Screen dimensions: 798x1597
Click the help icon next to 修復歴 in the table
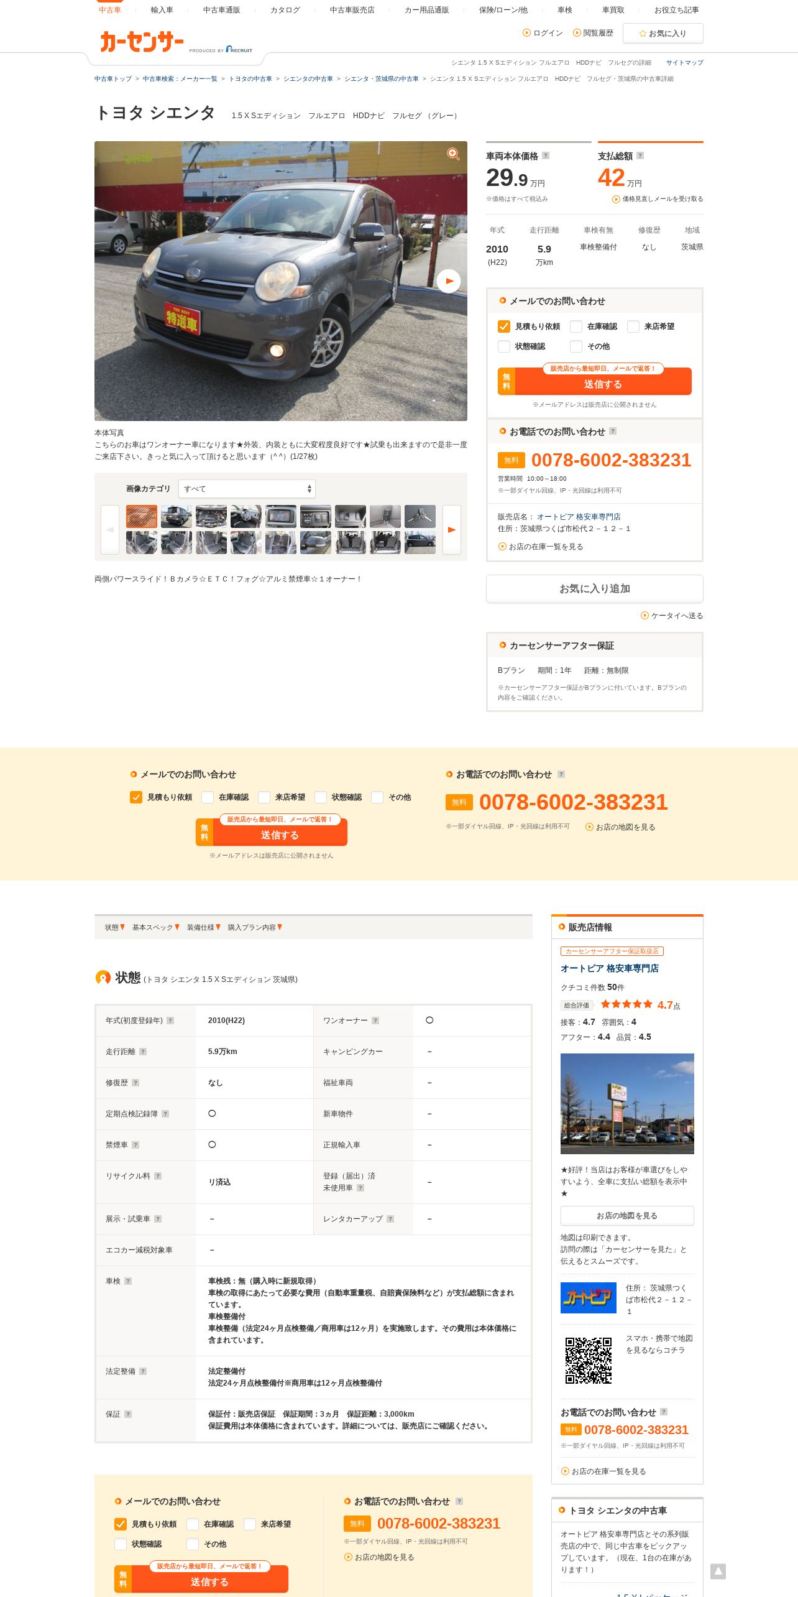(x=135, y=1083)
